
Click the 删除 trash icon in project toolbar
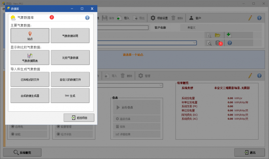(x=173, y=18)
